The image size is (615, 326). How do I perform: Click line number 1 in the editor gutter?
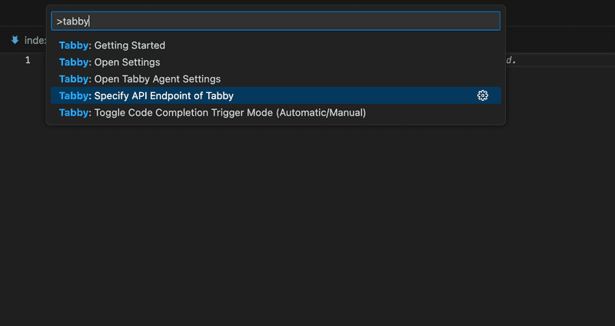pos(28,60)
